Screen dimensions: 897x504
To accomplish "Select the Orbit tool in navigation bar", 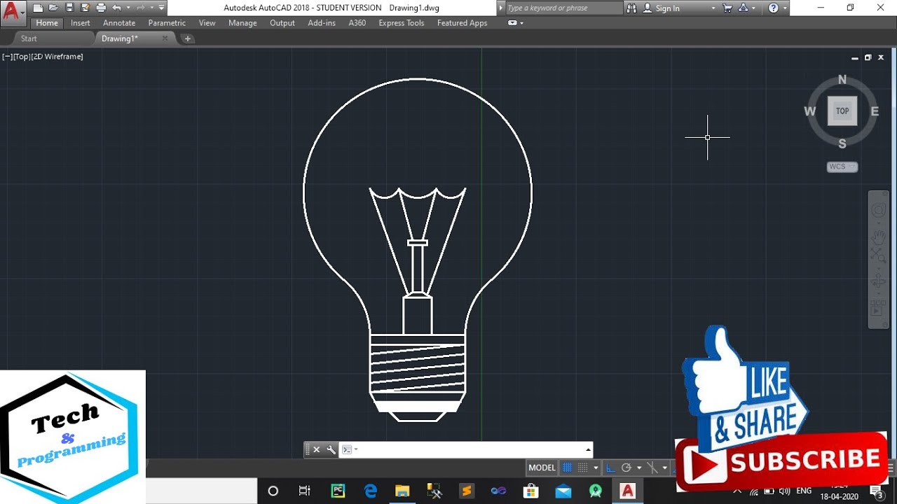I will coord(878,281).
